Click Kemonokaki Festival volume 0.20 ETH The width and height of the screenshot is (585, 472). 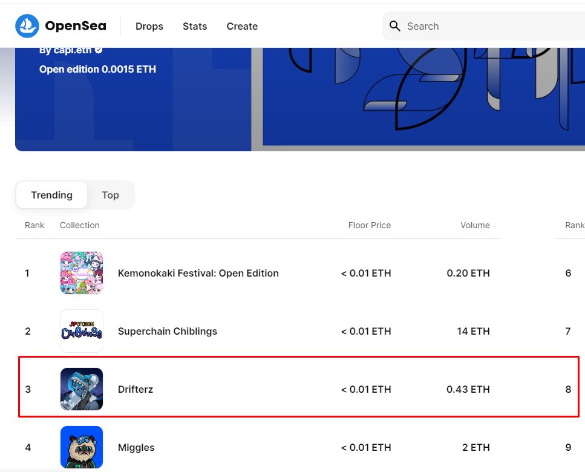point(468,273)
